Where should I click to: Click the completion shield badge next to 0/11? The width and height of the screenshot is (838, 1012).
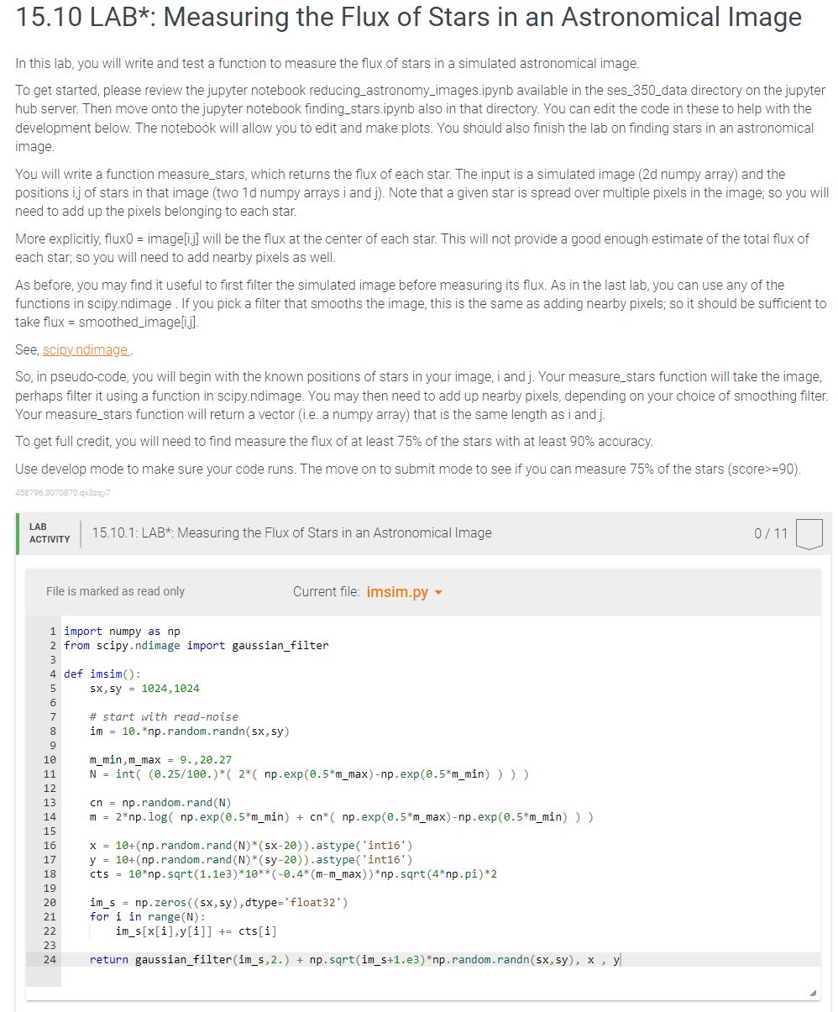click(808, 532)
